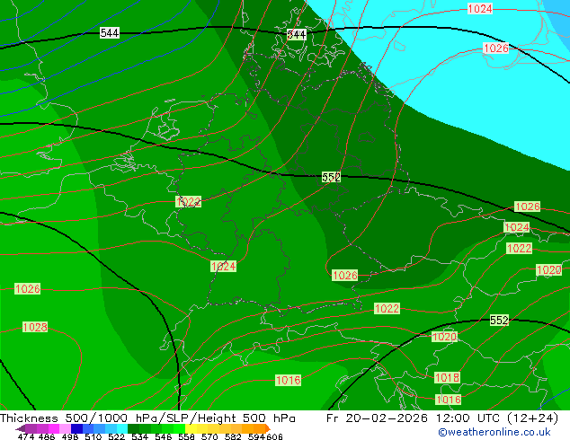Click the orange arrow tip ending the color scale
This screenshot has width=570, height=440.
pyautogui.click(x=268, y=428)
